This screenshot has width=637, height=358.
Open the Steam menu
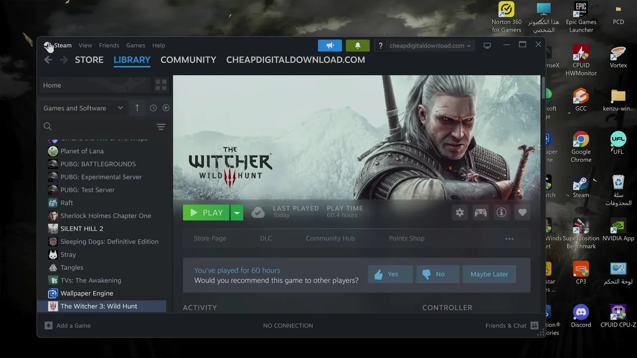(x=63, y=45)
